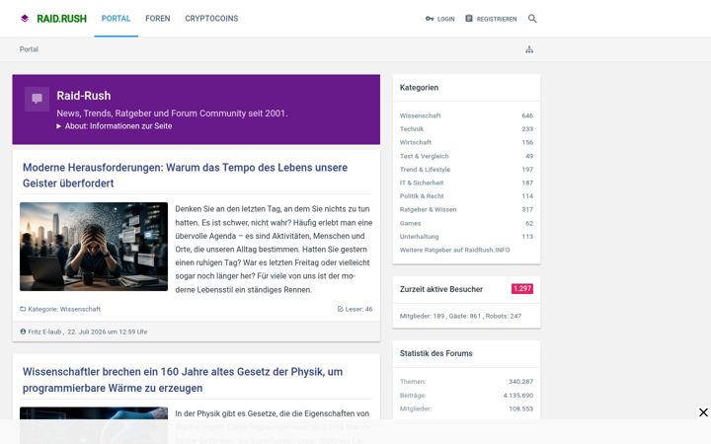Open article Wissenschaftler brechen ein 160 Jahre headline

coord(183,380)
